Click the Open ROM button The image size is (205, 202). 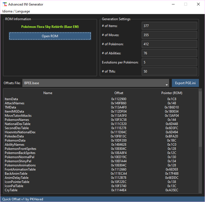click(50, 36)
